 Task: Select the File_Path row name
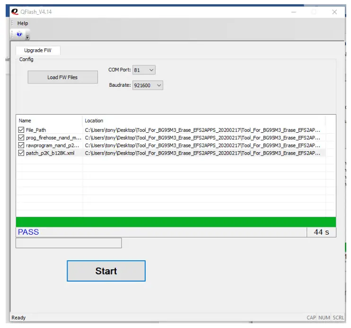point(36,130)
